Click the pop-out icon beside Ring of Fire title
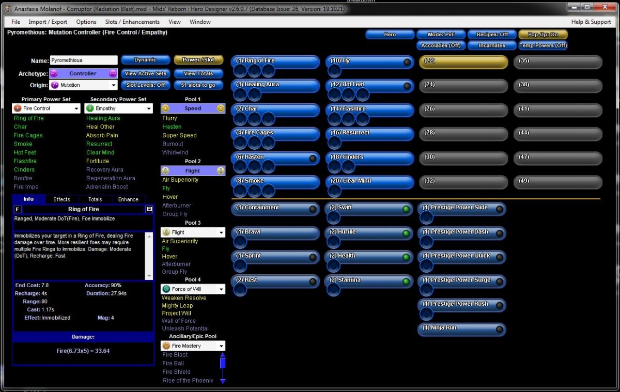The image size is (620, 392). pyautogui.click(x=149, y=209)
